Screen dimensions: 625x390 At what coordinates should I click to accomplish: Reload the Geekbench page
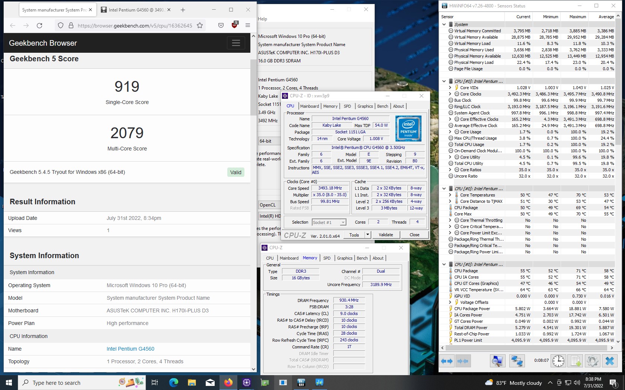[x=39, y=25]
